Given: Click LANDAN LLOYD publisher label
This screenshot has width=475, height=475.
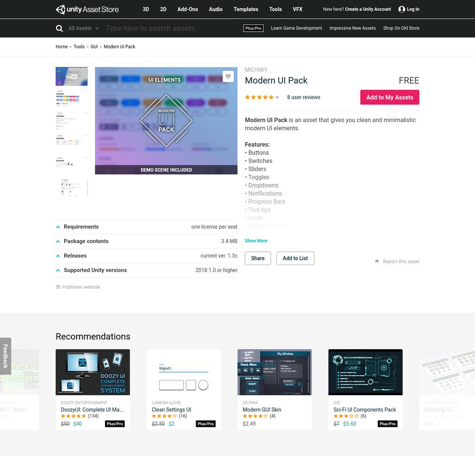Looking at the screenshot, I should coord(166,403).
